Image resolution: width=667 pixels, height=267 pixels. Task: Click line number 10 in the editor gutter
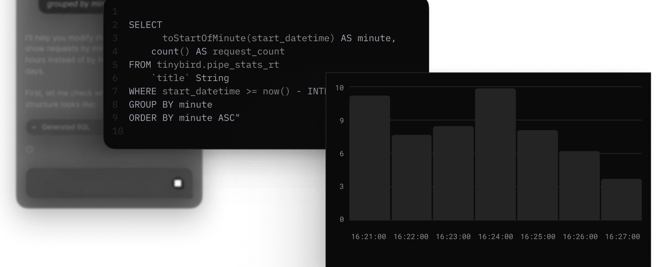(117, 132)
